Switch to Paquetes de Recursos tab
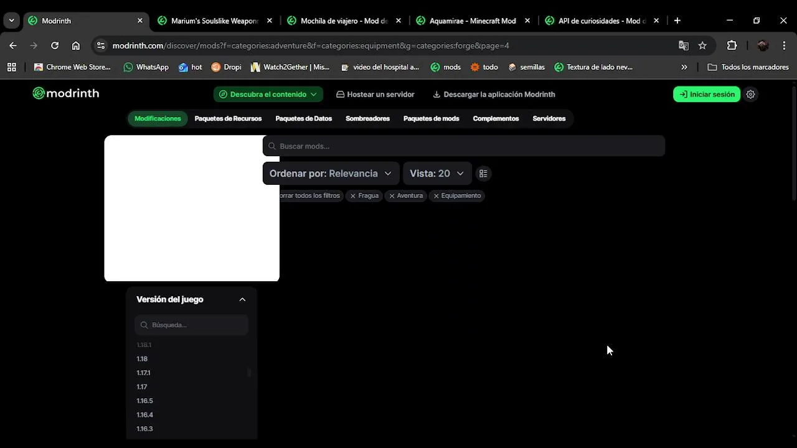The width and height of the screenshot is (797, 448). (x=228, y=118)
